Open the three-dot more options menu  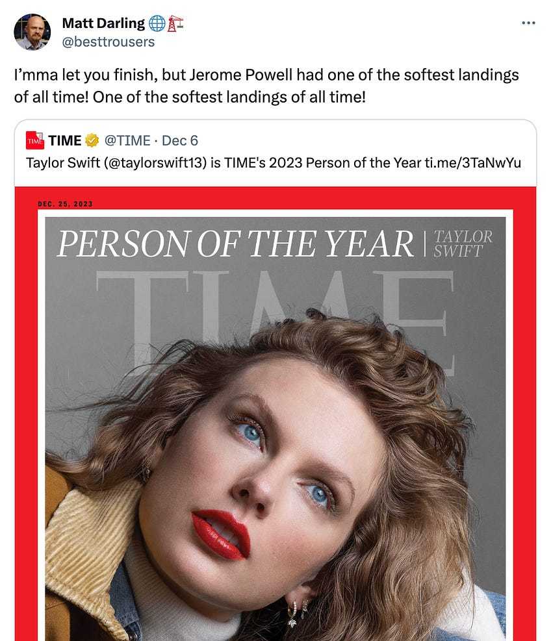(x=528, y=23)
